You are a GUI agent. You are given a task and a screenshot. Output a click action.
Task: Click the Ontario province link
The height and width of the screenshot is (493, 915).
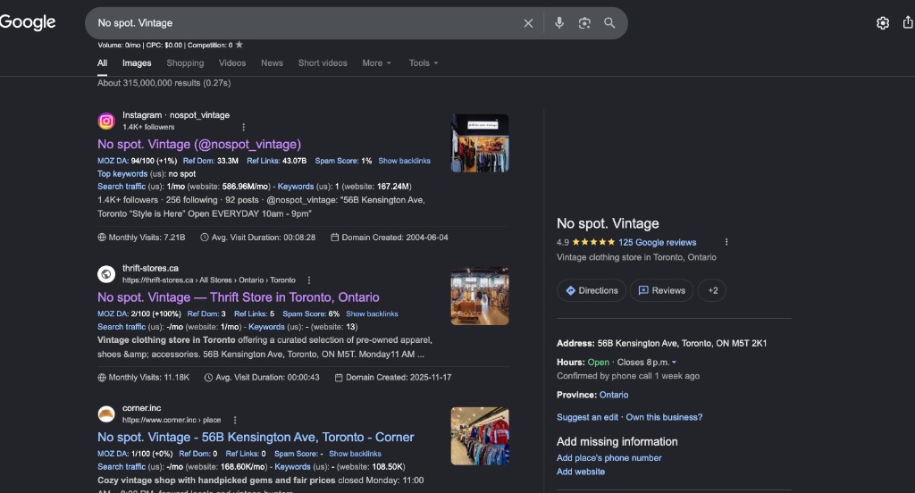click(614, 395)
